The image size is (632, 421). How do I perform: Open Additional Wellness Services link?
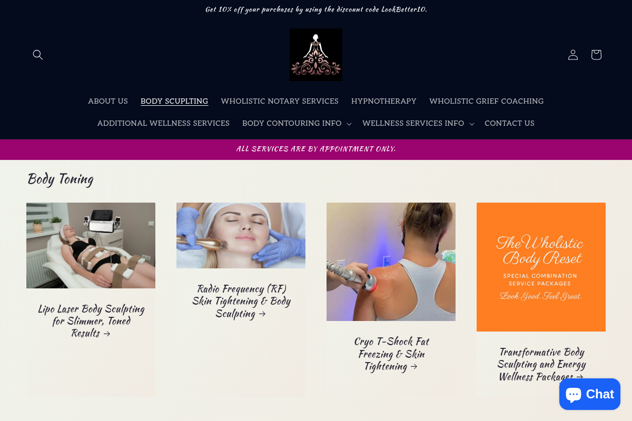(163, 123)
